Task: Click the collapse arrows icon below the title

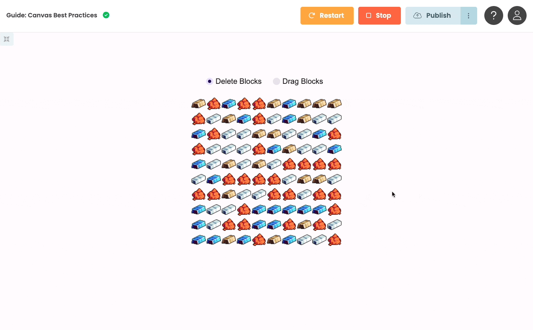Action: coord(6,39)
